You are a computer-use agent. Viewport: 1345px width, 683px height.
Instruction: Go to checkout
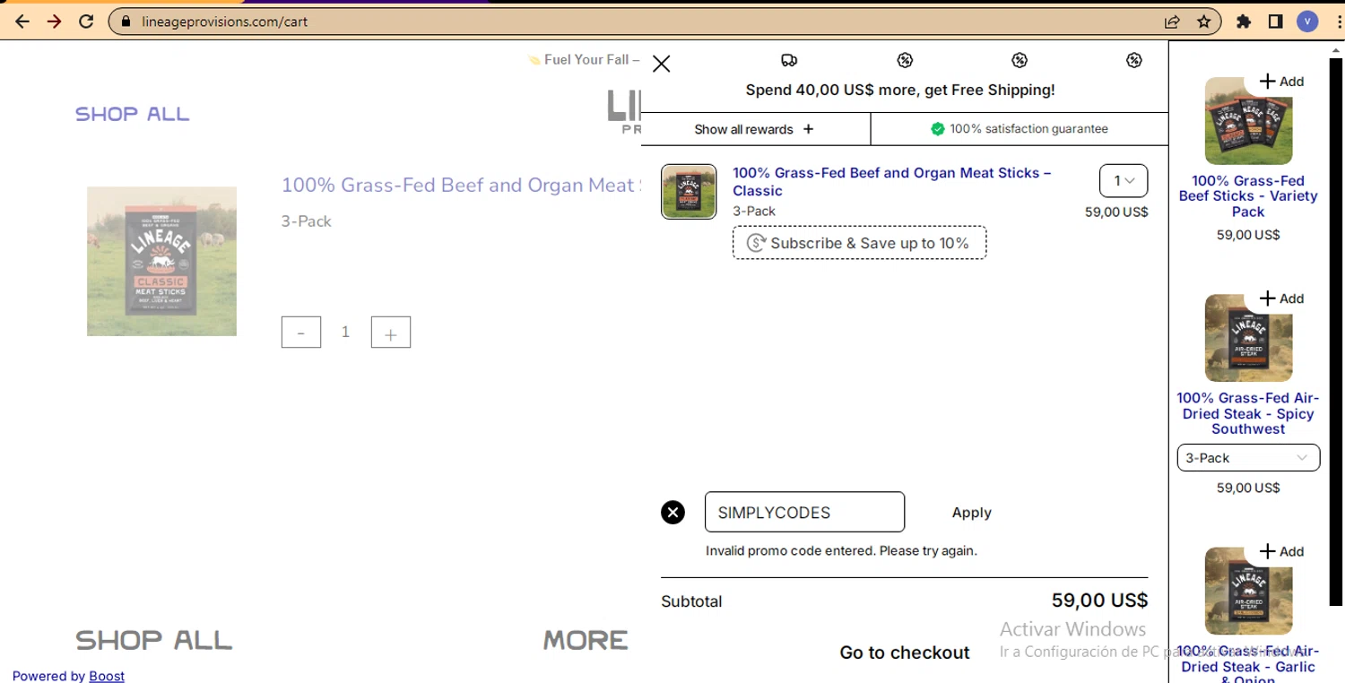point(904,653)
